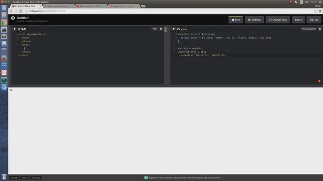
Task: Click the var app = angular line
Action: click(190, 48)
